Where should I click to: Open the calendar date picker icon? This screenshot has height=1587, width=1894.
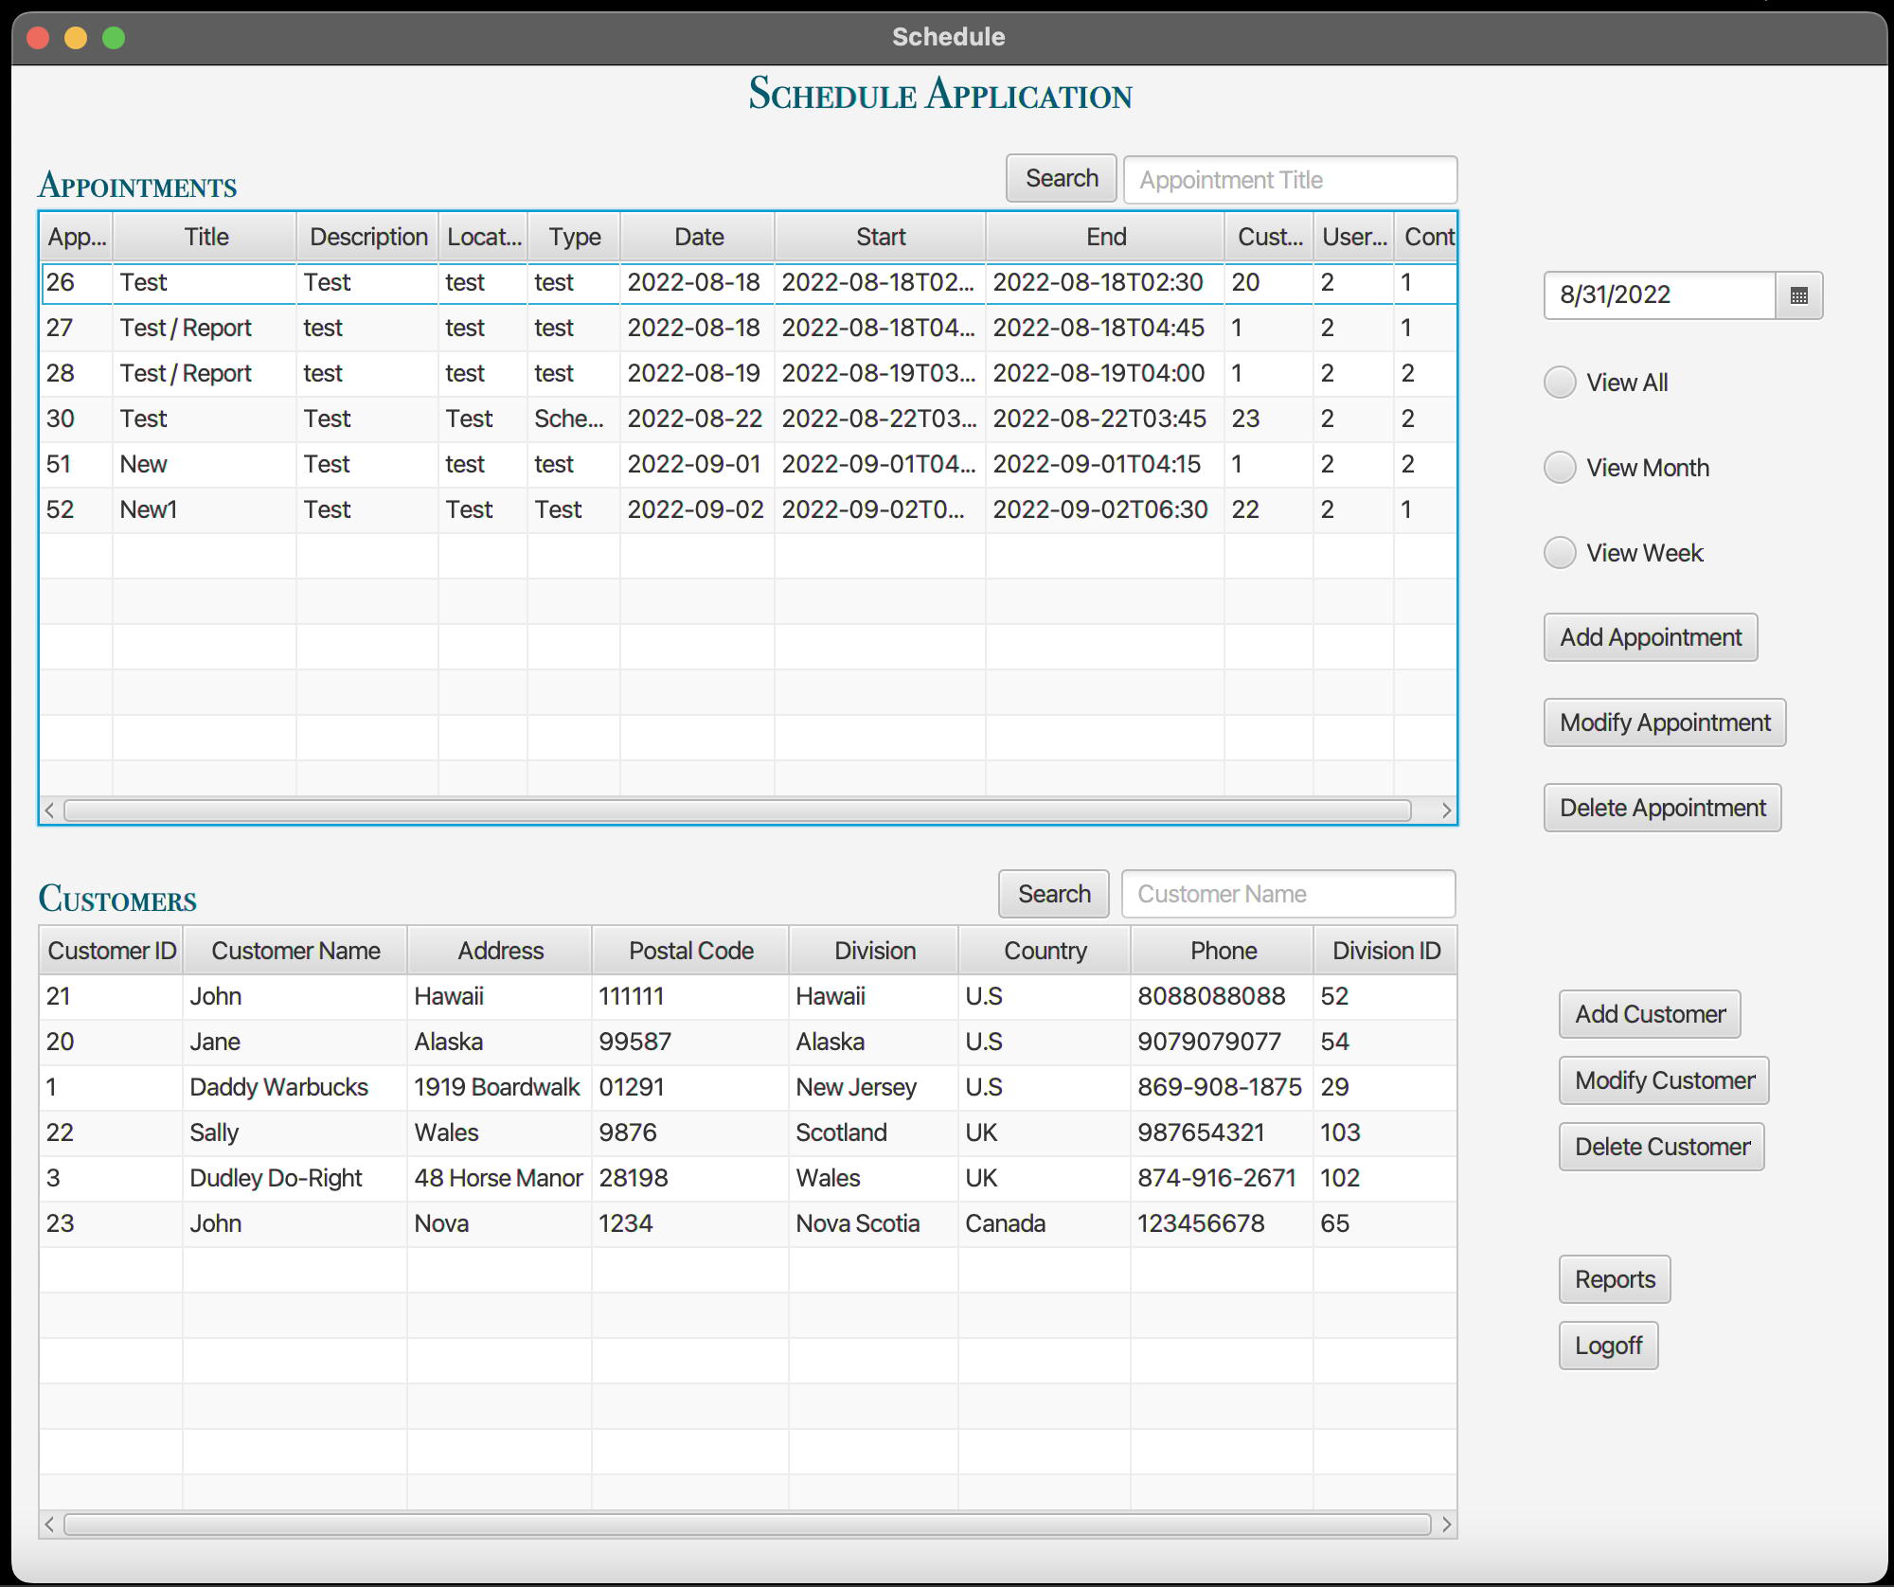[1798, 295]
